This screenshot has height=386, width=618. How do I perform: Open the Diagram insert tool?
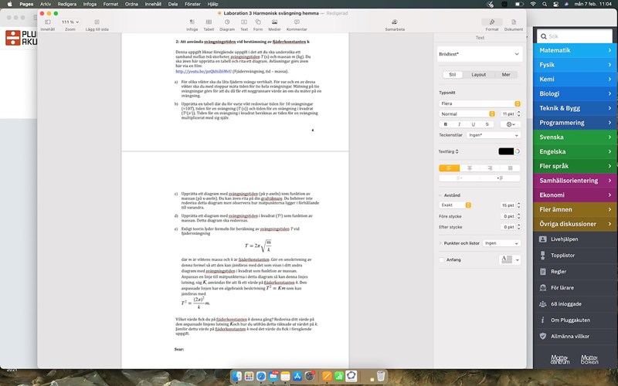pos(227,24)
